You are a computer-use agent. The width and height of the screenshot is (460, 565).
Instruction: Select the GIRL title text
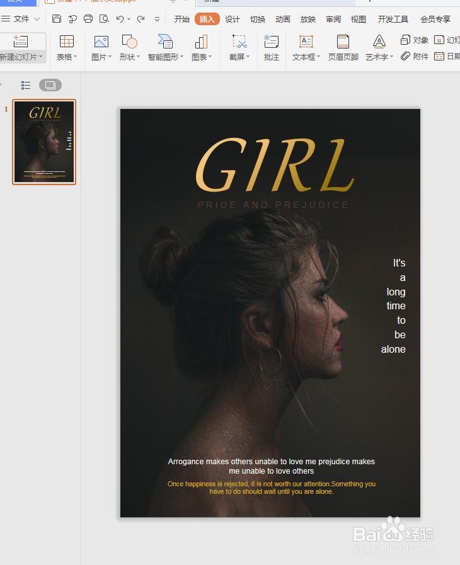(275, 164)
